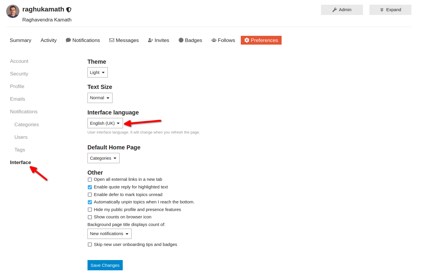Click the moderator shield icon beside username

point(69,10)
